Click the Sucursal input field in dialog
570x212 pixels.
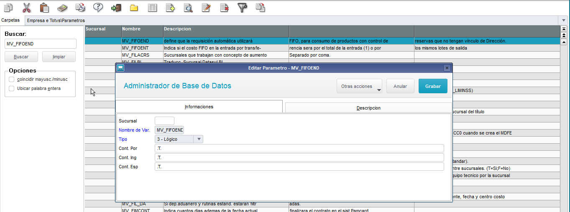[x=164, y=121]
